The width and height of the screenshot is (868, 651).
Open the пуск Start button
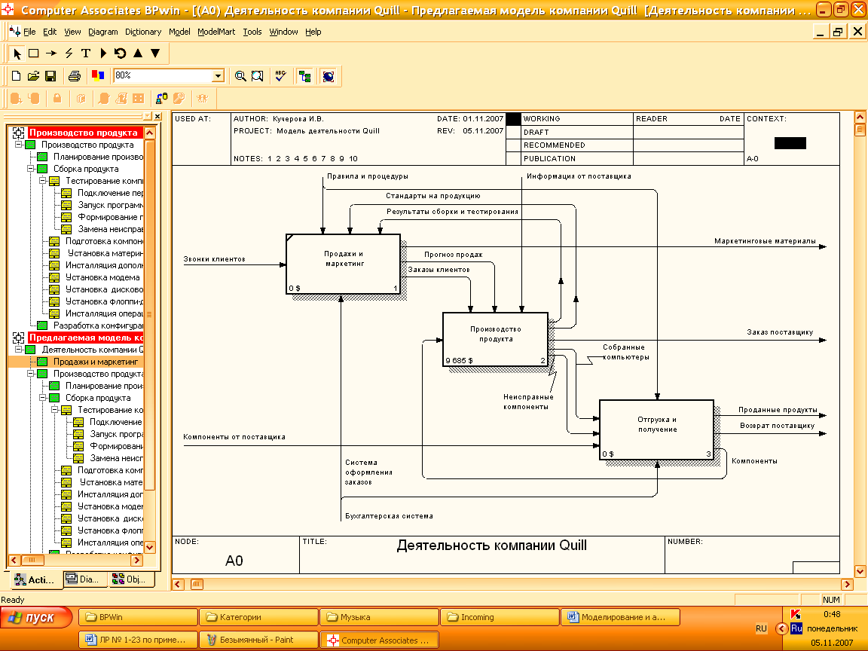click(x=36, y=618)
